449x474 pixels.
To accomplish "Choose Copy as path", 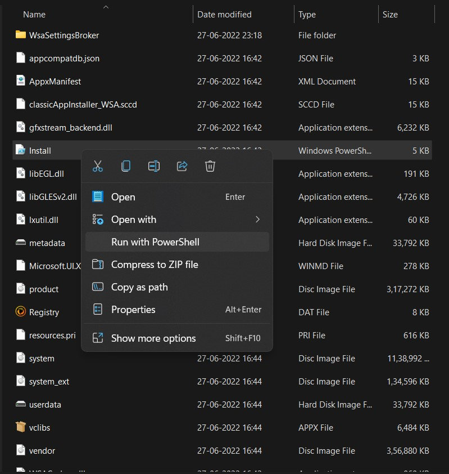I will 177,287.
